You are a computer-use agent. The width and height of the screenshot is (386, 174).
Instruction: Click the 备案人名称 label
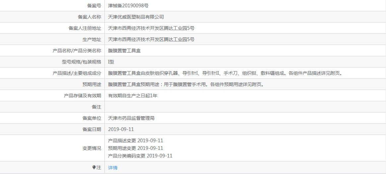(89, 17)
